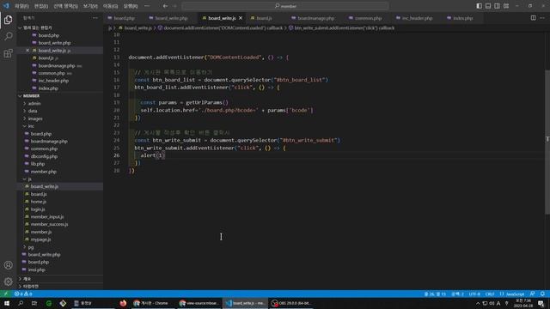Screen dimensions: 550x309
Task: Switch to OBS from the taskbar
Action: coord(291,303)
